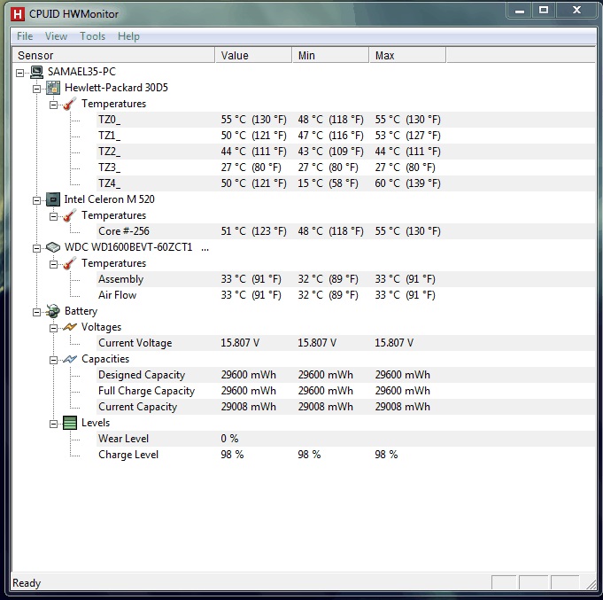603x600 pixels.
Task: Click the Hewlett-Packard motherboard icon
Action: point(53,88)
